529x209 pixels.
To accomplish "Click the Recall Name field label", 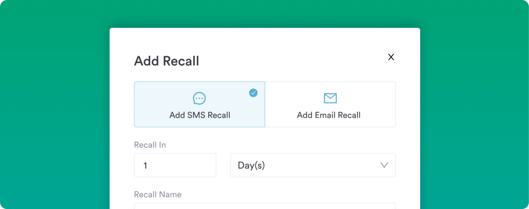I will coord(158,195).
